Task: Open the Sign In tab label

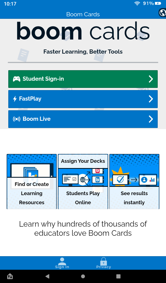Action: (x=62, y=267)
